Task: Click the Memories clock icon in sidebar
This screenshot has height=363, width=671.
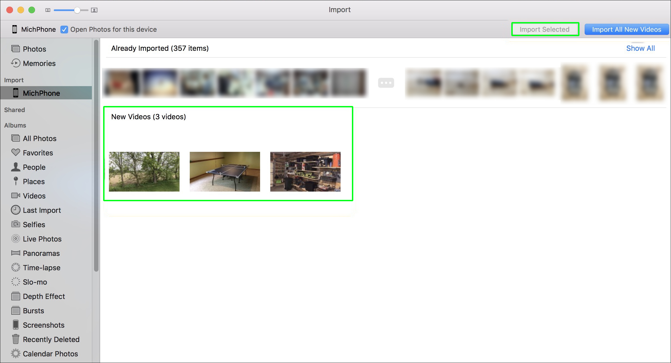Action: click(16, 63)
